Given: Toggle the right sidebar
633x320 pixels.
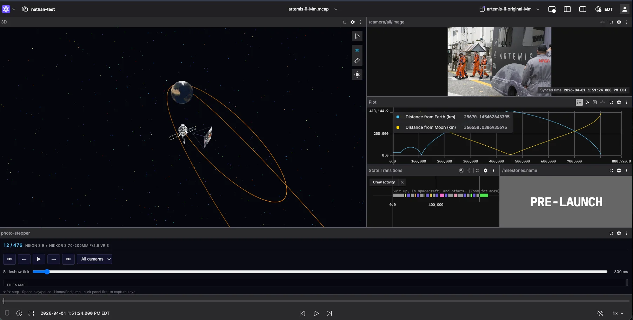Looking at the screenshot, I should pyautogui.click(x=583, y=9).
